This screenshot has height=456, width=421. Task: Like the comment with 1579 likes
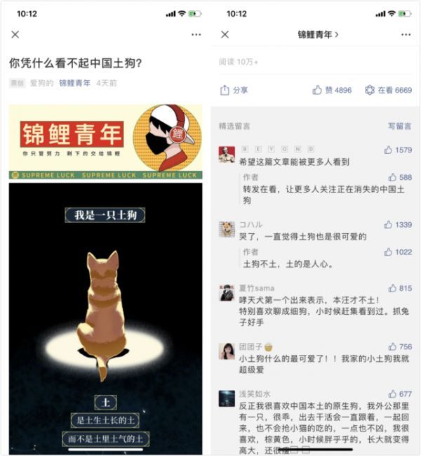click(x=398, y=150)
